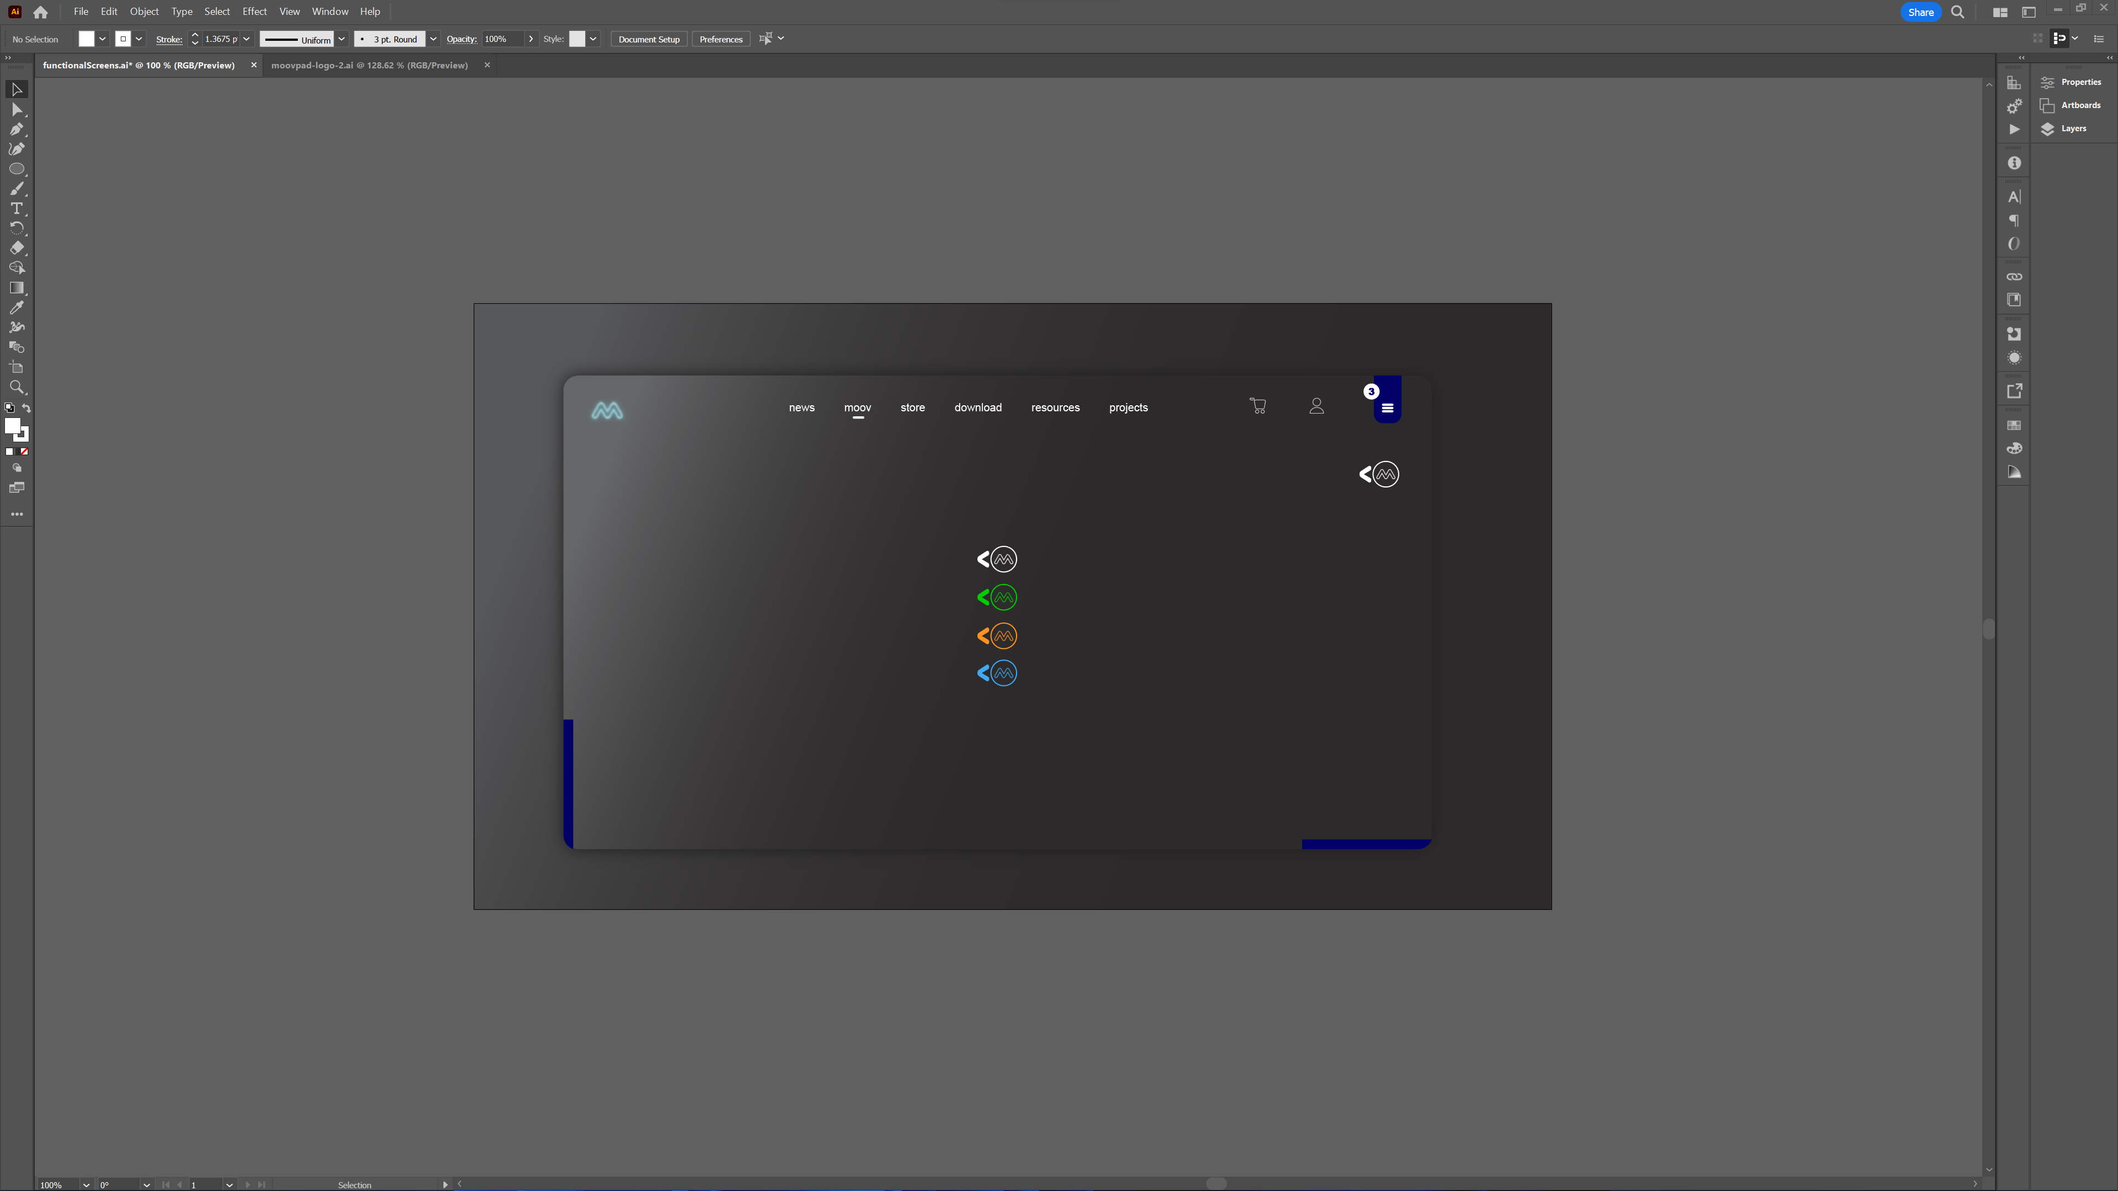The width and height of the screenshot is (2118, 1191).
Task: Open brush definition dropdown 3 pt. Round
Action: [434, 39]
